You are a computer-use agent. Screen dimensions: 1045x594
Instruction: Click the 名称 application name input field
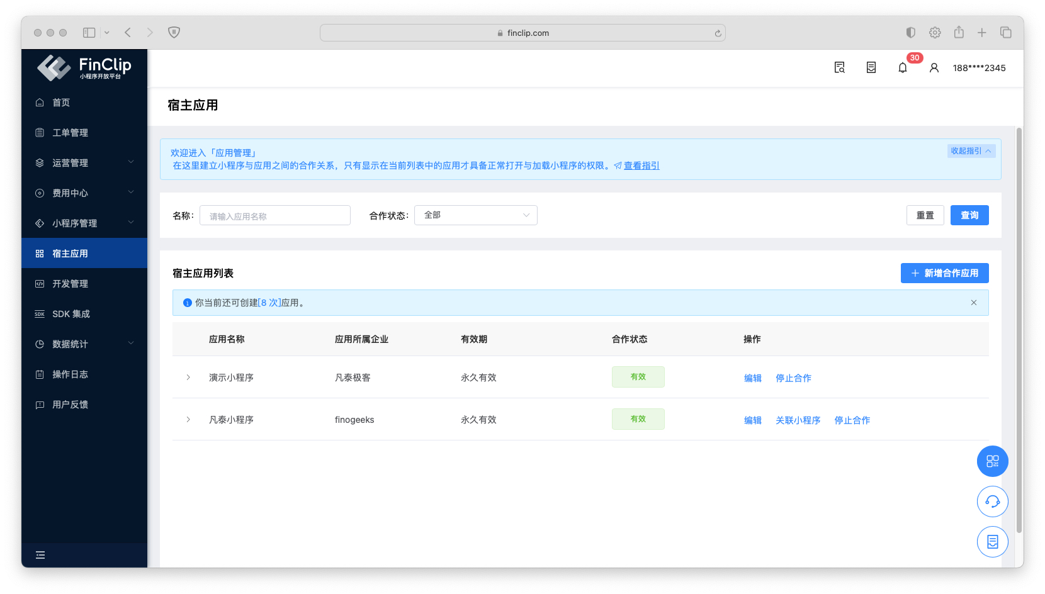coord(274,216)
